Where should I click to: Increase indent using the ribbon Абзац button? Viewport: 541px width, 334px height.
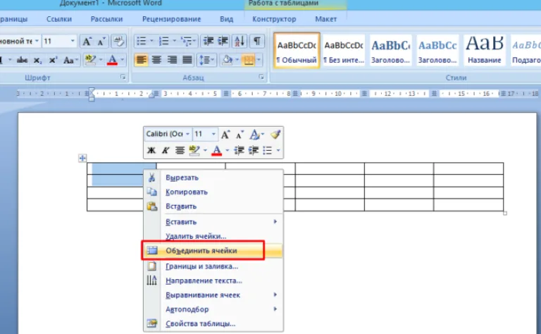[x=223, y=42]
